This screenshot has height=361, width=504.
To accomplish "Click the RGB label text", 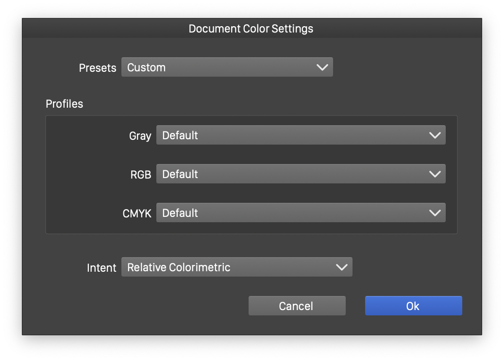I will (141, 175).
